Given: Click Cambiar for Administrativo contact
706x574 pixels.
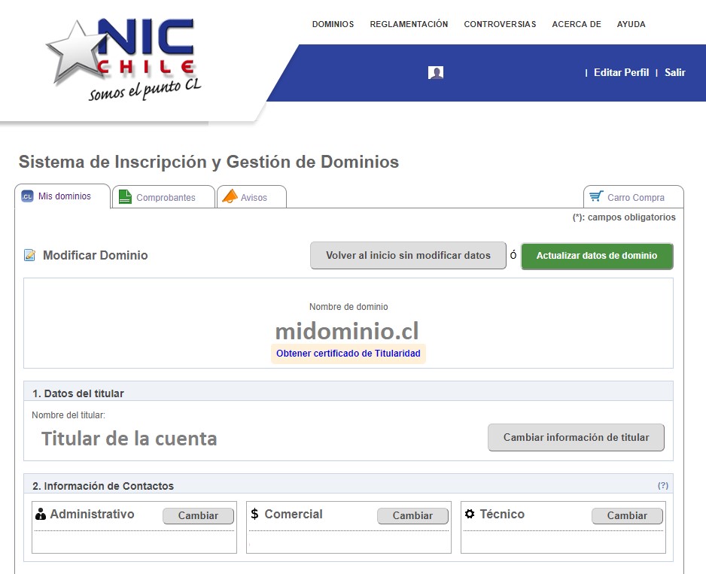Looking at the screenshot, I should click(198, 515).
